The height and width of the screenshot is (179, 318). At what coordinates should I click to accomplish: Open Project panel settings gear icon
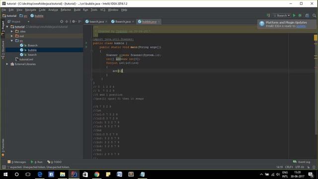[x=74, y=21]
